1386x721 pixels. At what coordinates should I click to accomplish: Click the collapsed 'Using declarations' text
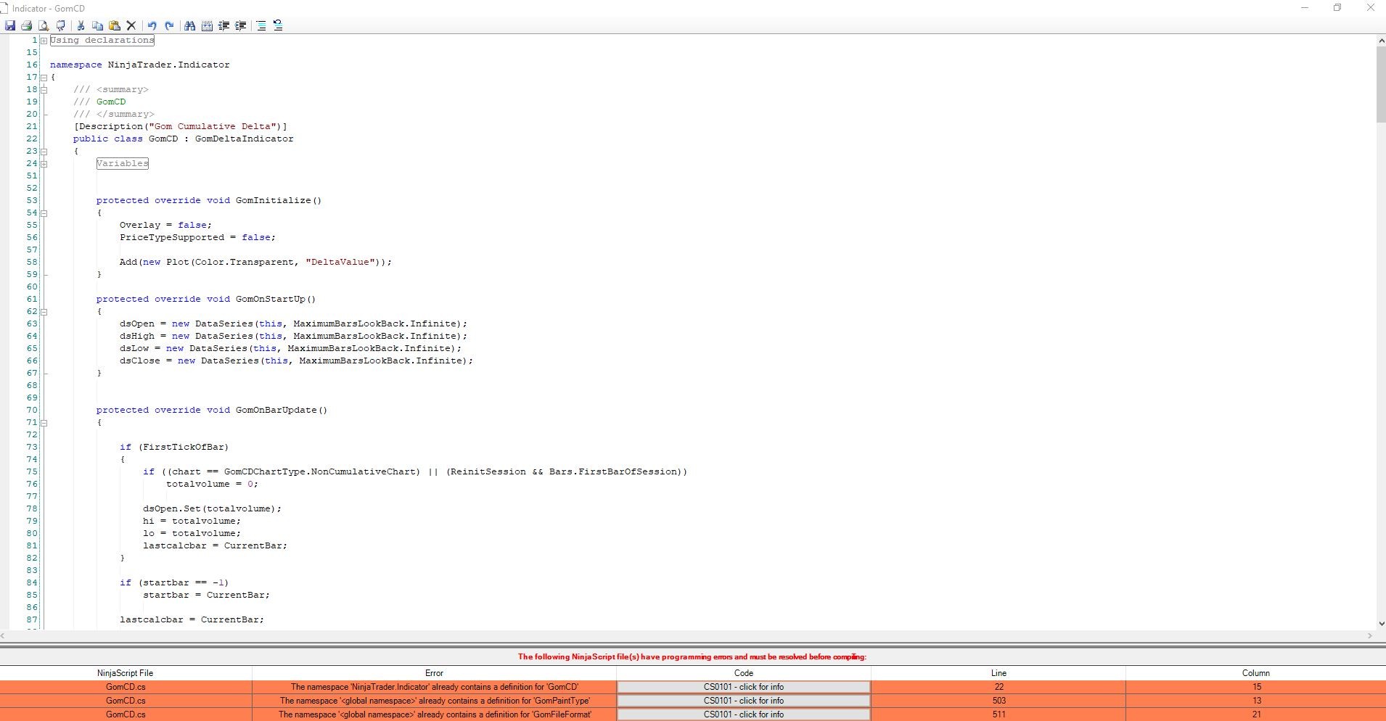point(102,41)
